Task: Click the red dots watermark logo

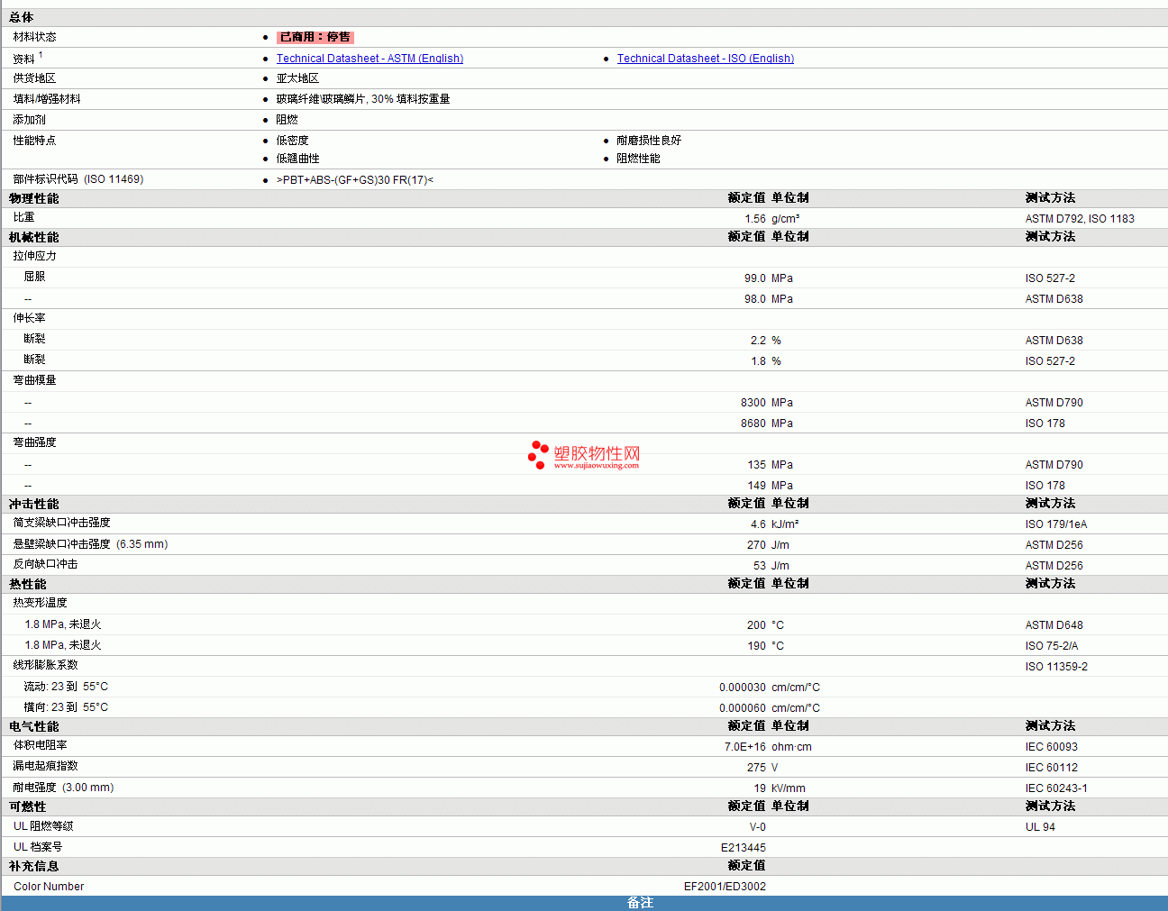Action: point(538,455)
